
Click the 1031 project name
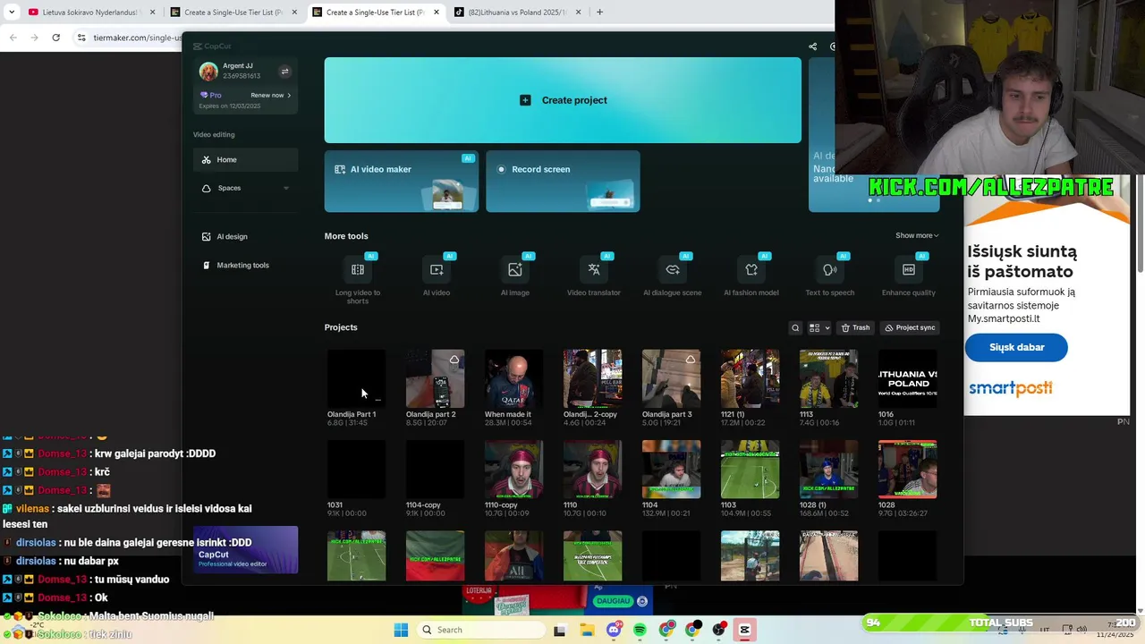335,504
